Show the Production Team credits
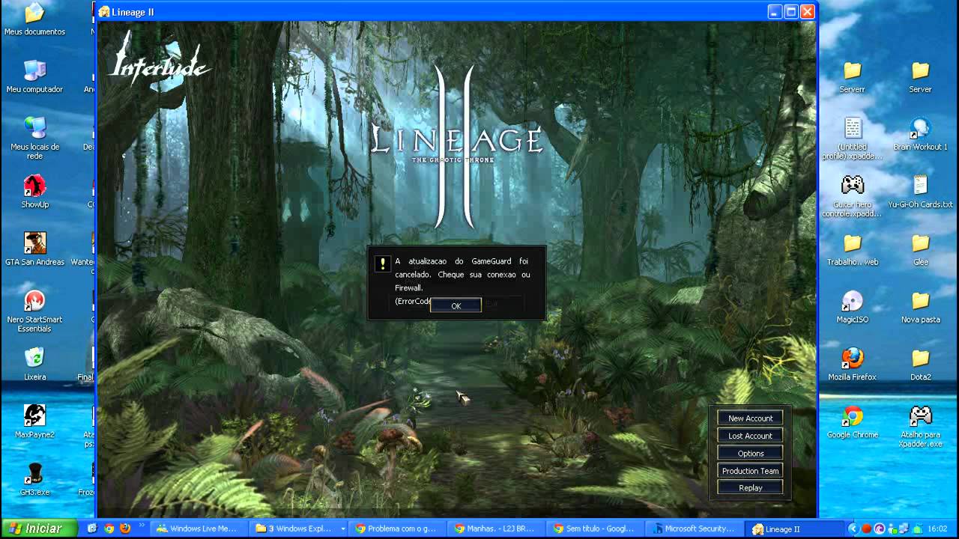 point(750,470)
